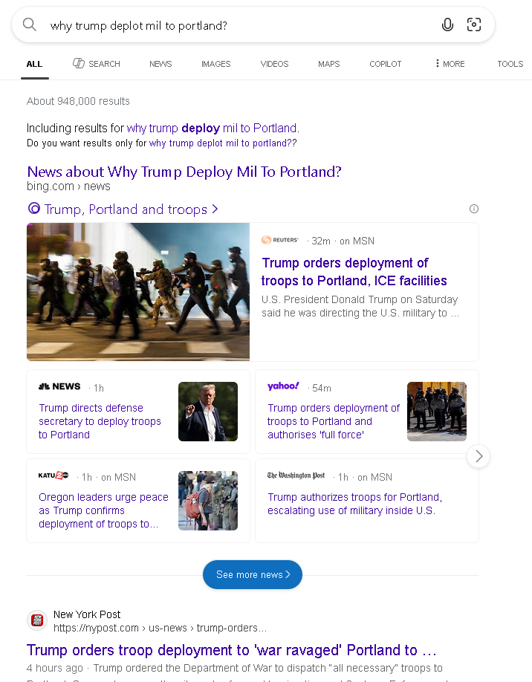Activate voice search microphone icon
Viewport: 532px width, 682px height.
point(447,25)
